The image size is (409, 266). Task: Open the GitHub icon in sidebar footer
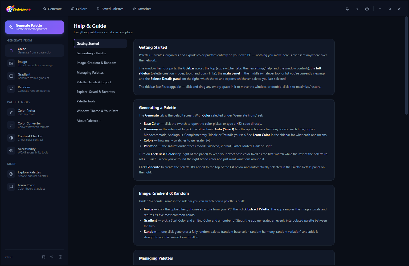(x=44, y=257)
